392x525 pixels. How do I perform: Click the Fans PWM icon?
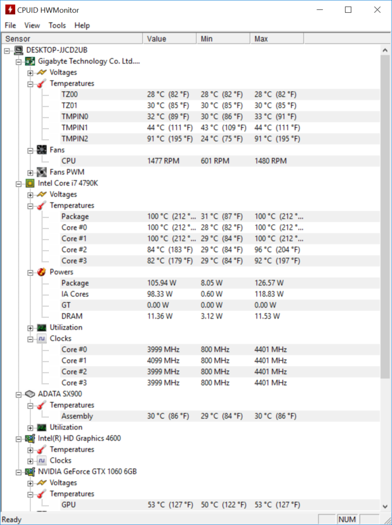click(x=42, y=172)
